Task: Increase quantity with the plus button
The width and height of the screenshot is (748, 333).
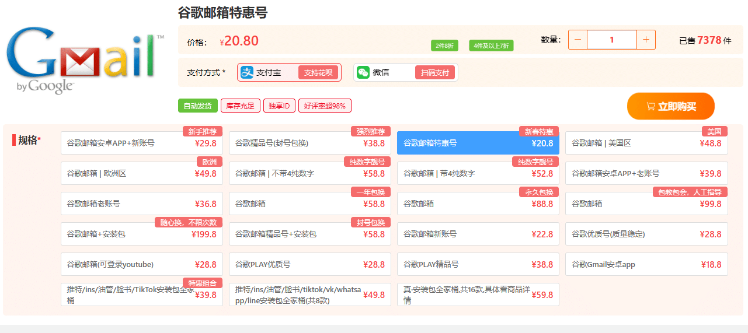Action: tap(646, 40)
